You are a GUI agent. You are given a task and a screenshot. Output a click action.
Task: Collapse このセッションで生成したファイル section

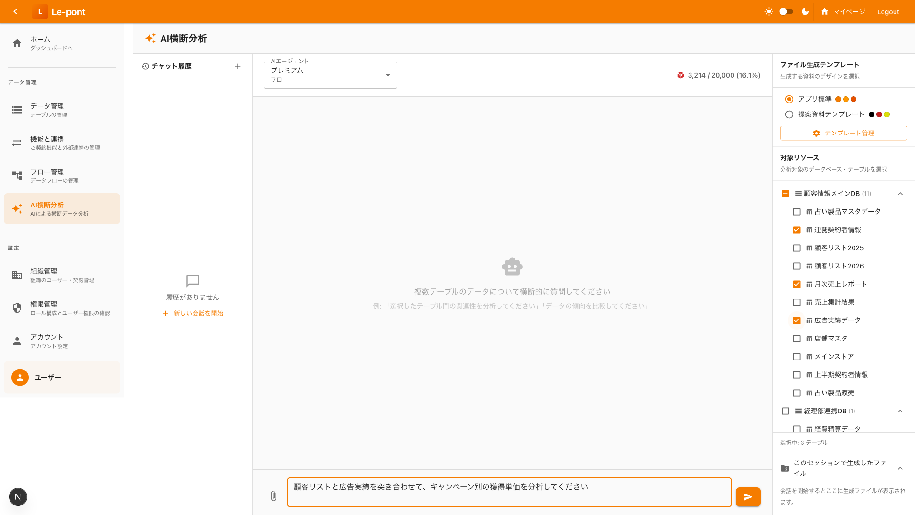click(x=900, y=468)
